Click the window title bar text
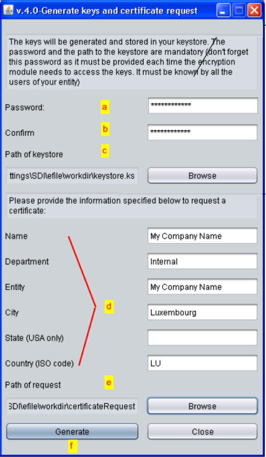 pyautogui.click(x=107, y=11)
